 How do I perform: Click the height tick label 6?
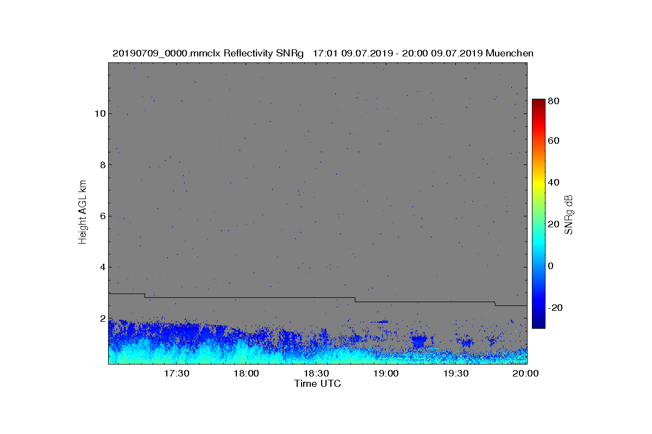[x=102, y=216]
